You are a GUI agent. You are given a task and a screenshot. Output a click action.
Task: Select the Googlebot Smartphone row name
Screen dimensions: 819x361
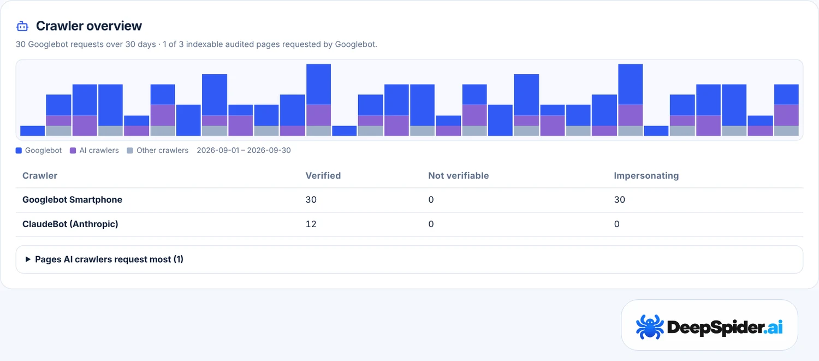point(72,200)
